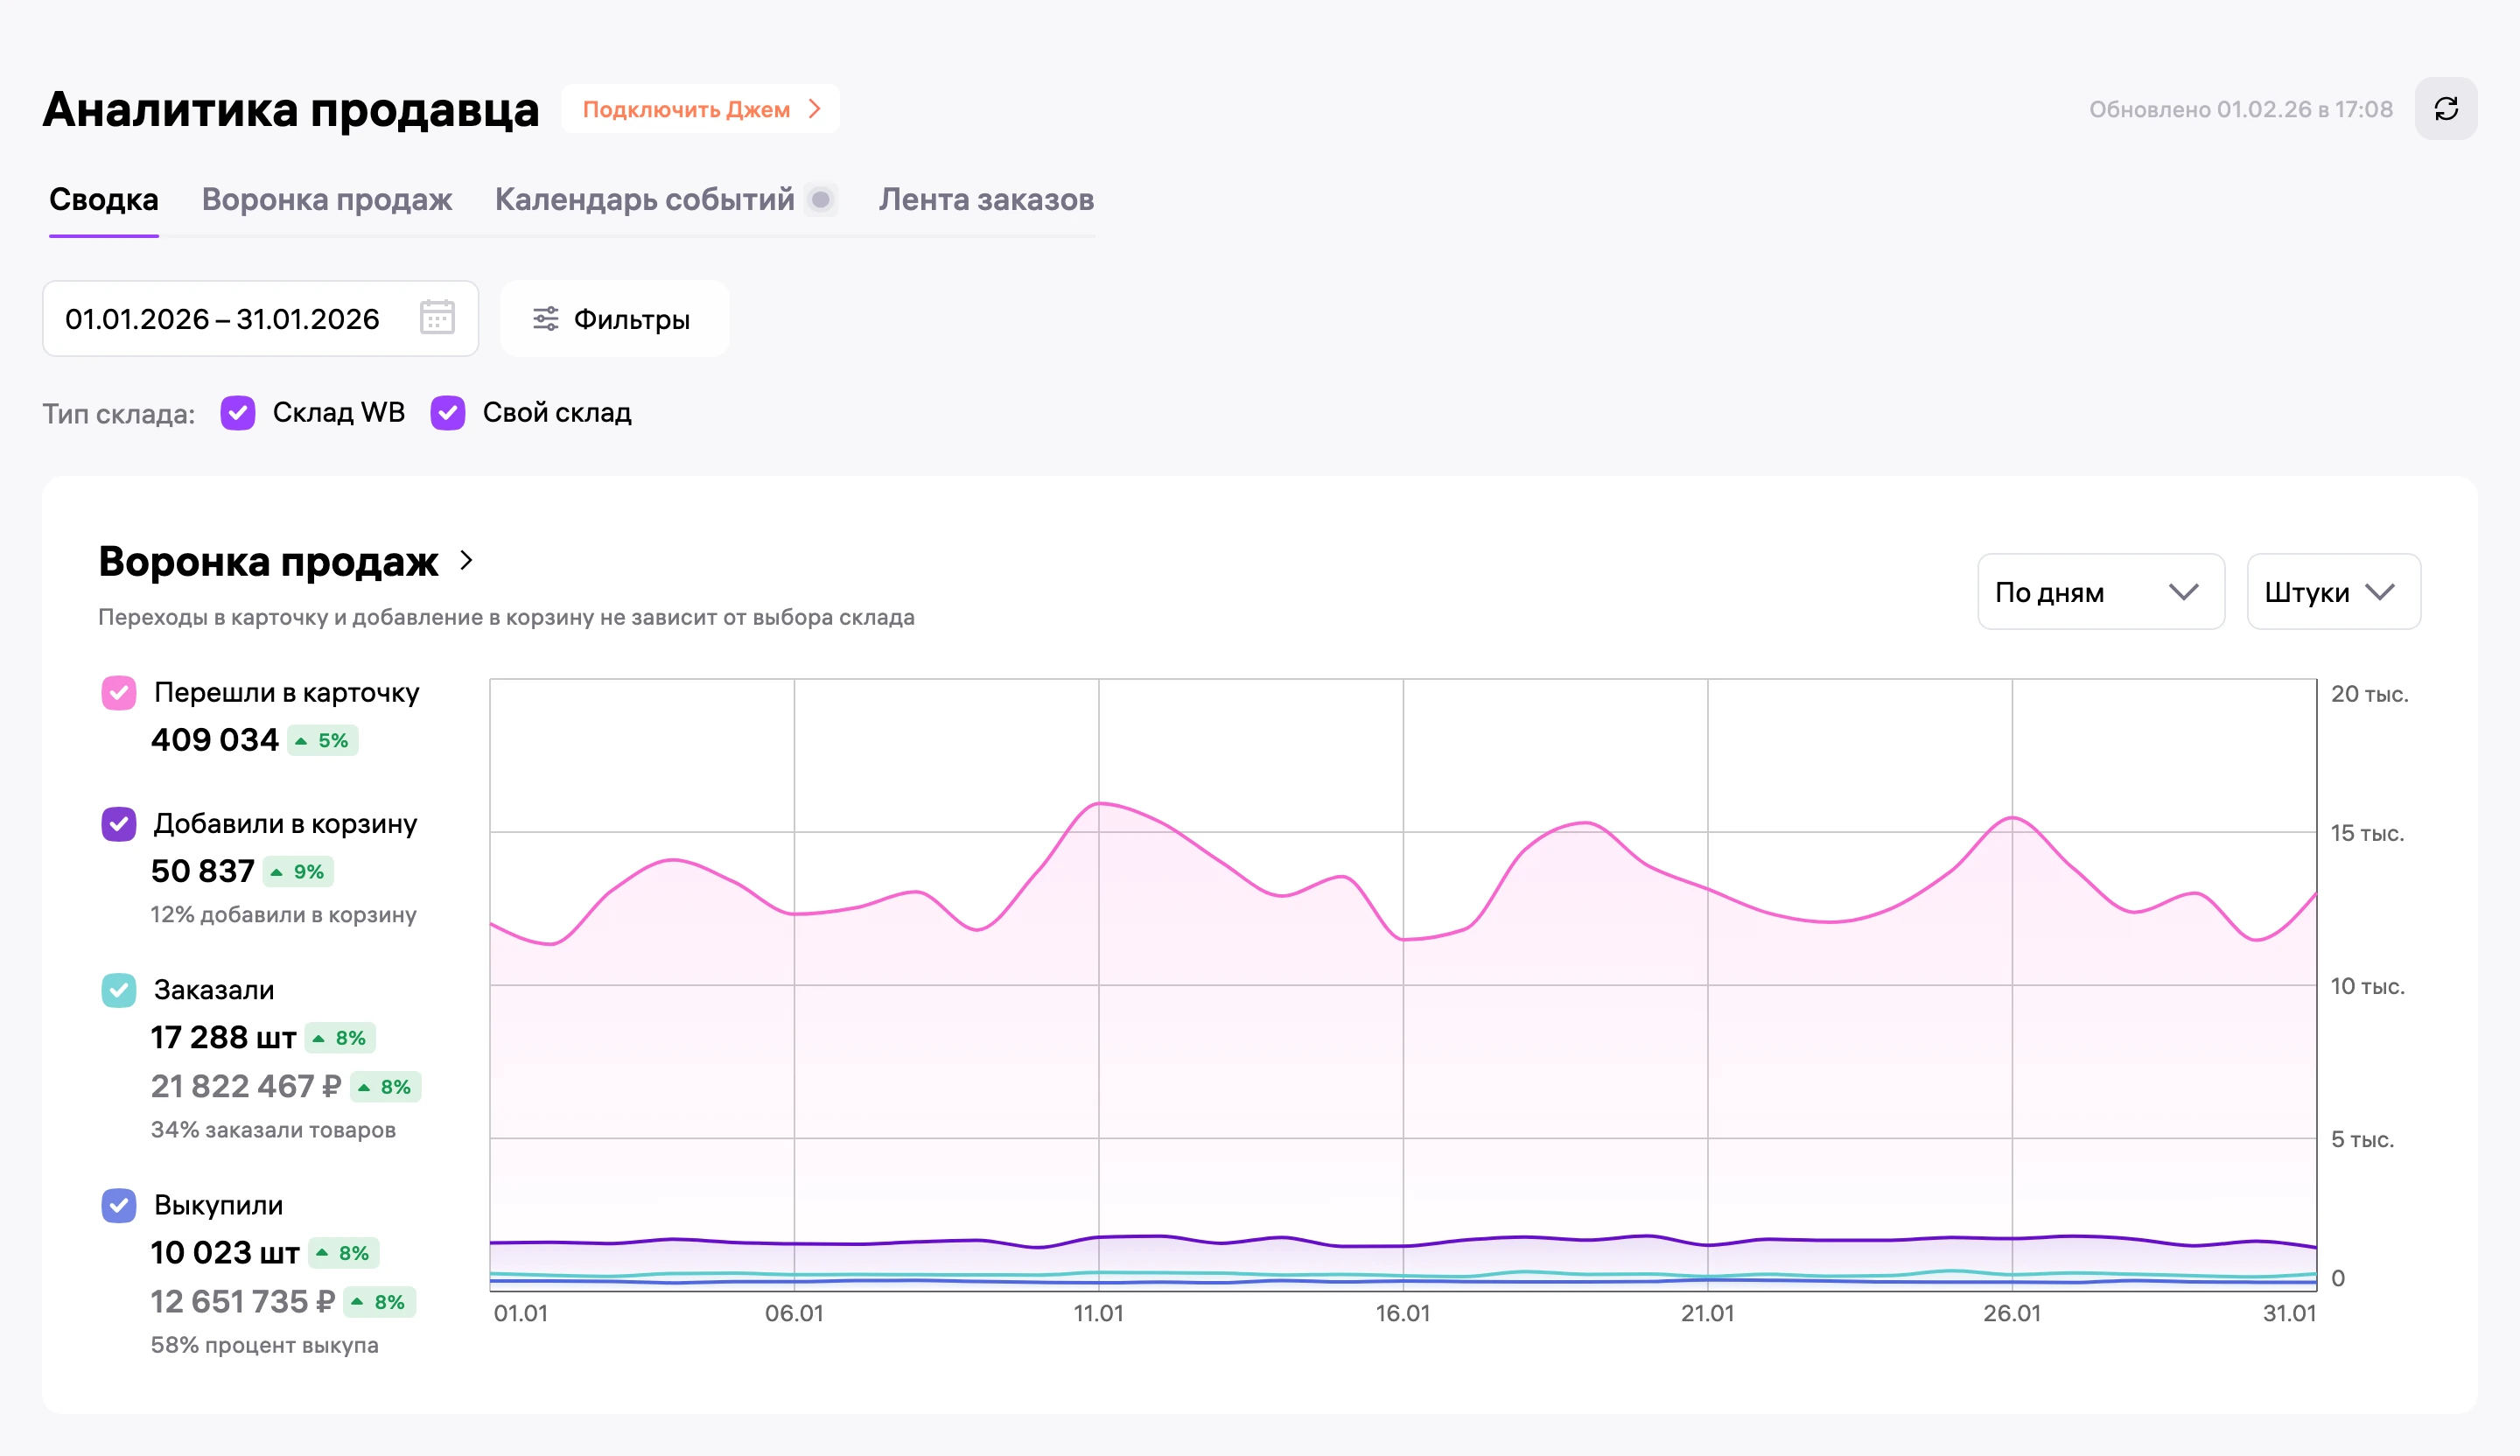Open the Фильтры button
Screen dimensions: 2520x1456
(615, 319)
